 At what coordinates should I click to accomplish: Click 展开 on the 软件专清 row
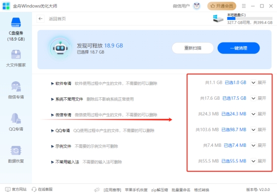[x=262, y=83]
